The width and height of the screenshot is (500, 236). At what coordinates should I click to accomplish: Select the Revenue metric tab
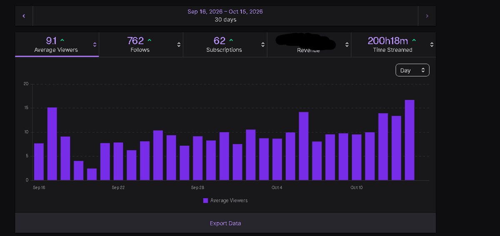click(309, 45)
